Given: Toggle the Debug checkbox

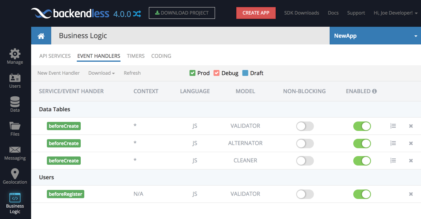Looking at the screenshot, I should pyautogui.click(x=216, y=73).
